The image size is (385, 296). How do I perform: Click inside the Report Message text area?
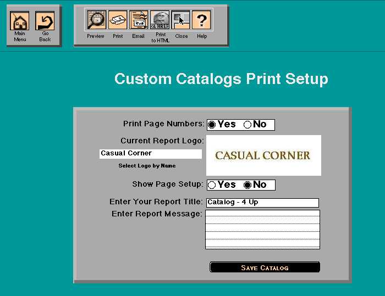click(x=262, y=229)
